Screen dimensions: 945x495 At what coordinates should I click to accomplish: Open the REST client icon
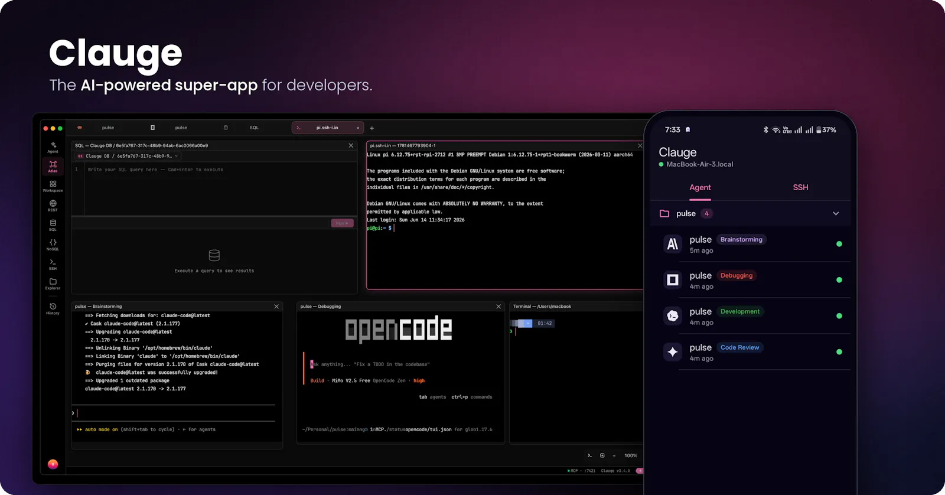53,206
